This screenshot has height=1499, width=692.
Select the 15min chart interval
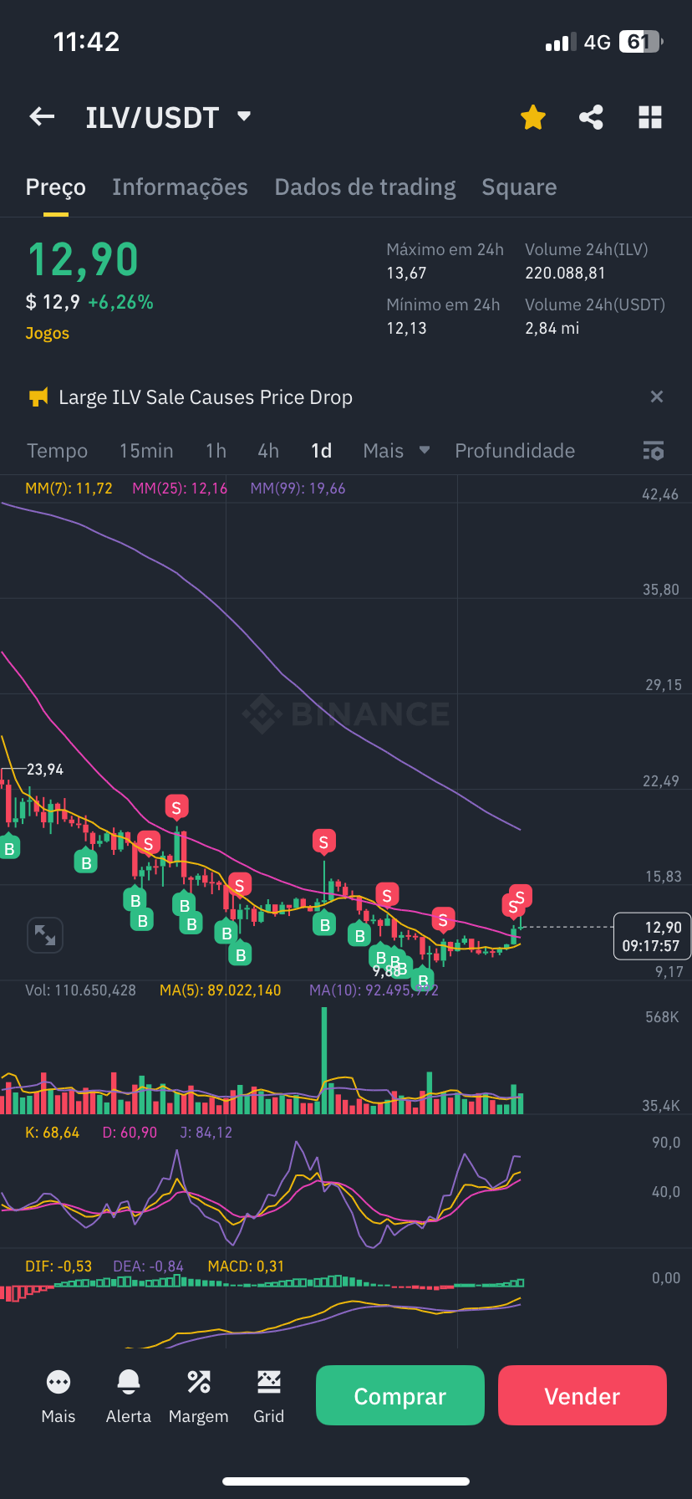pos(146,451)
